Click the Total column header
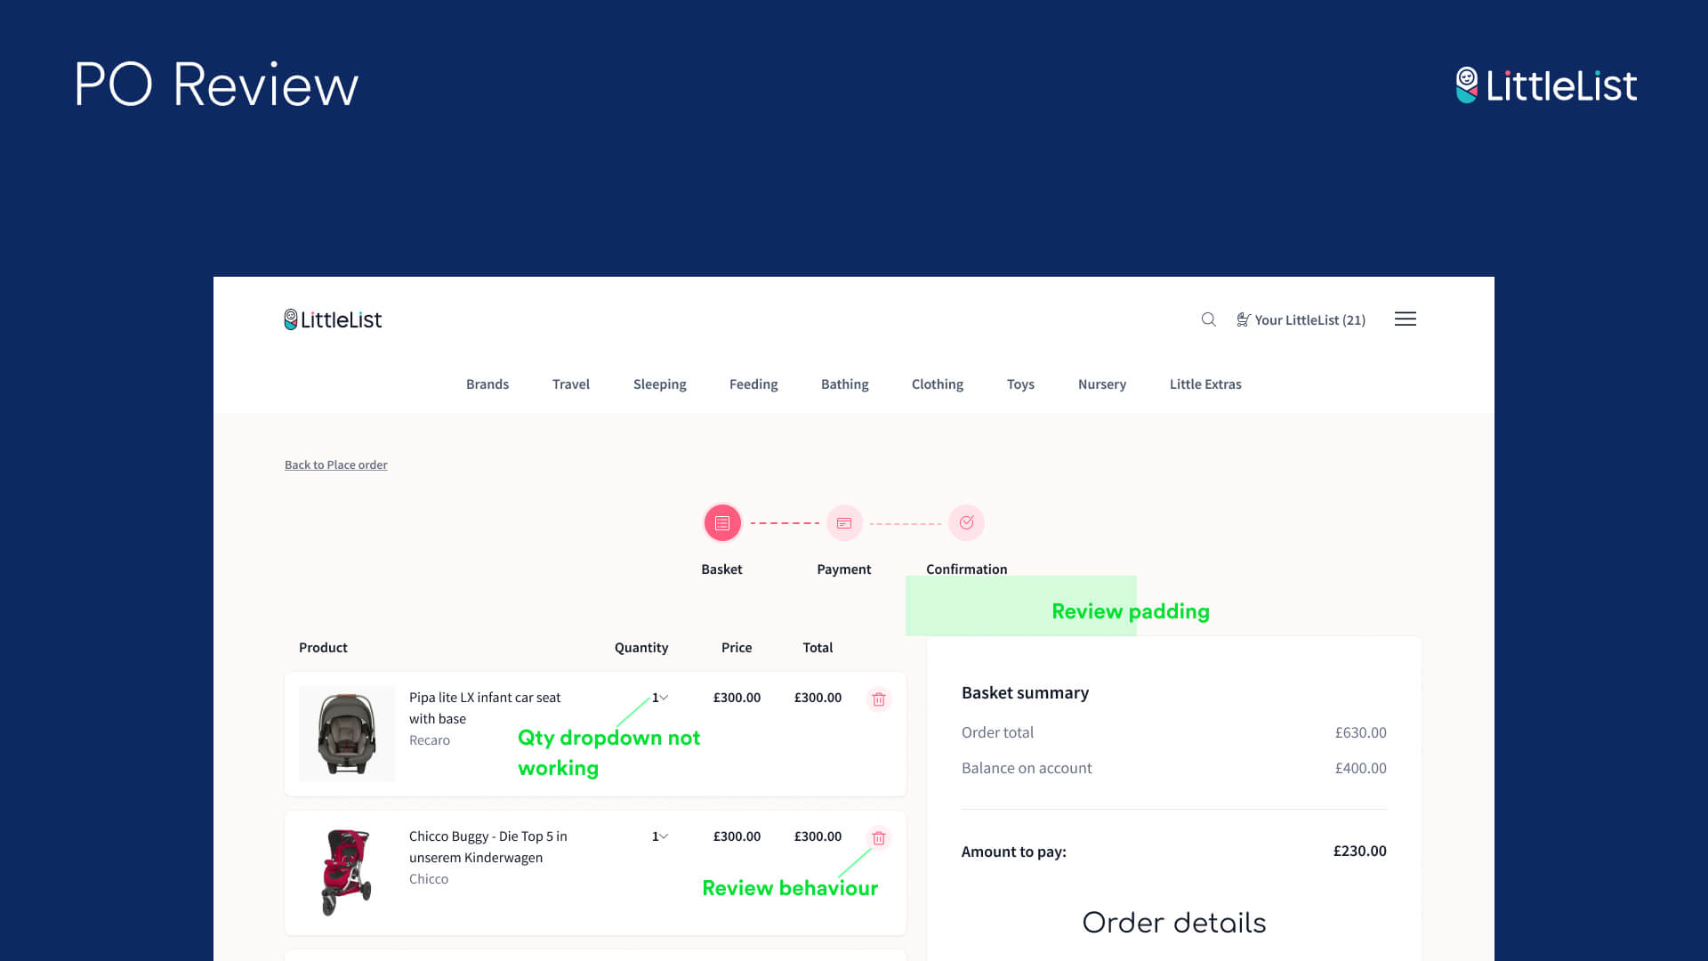1708x961 pixels. [x=818, y=648]
